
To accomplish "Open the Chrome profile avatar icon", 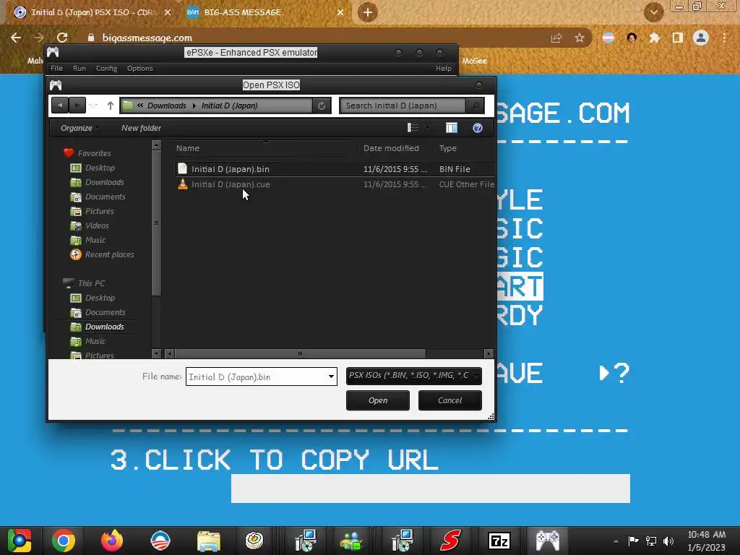I will pyautogui.click(x=701, y=38).
